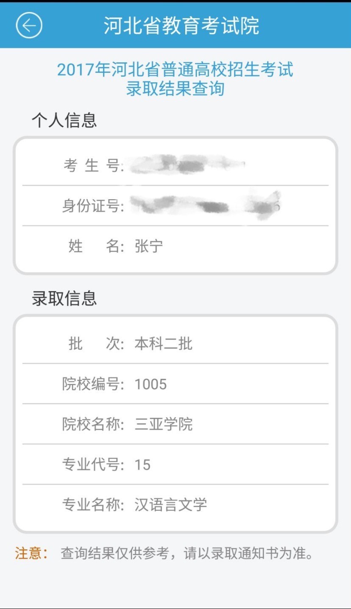Click the 河北省教育考试院 header title
The image size is (351, 609).
(181, 25)
